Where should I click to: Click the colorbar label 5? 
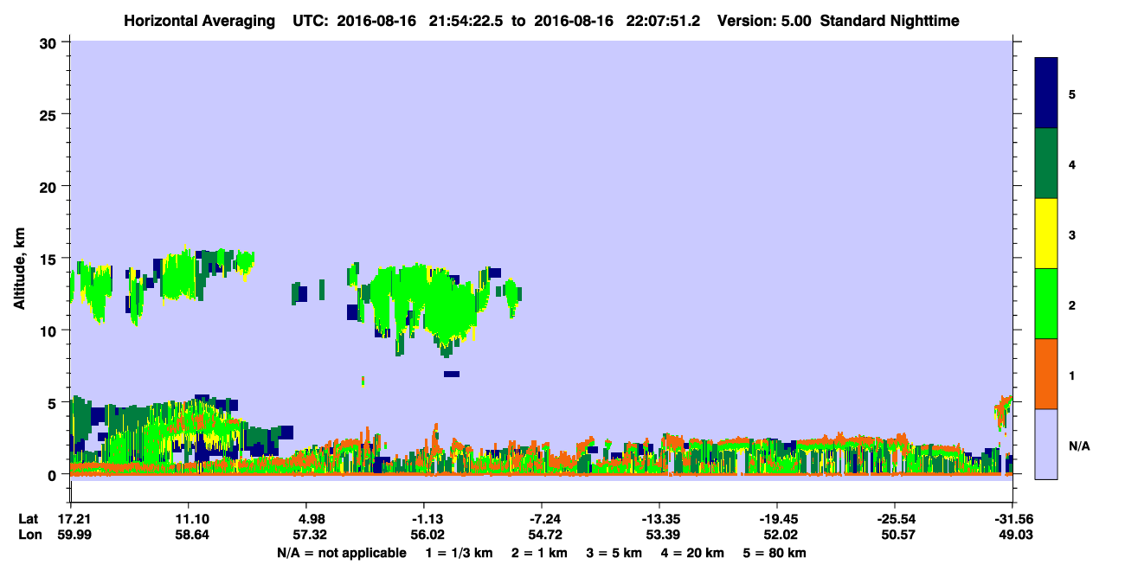click(1071, 93)
